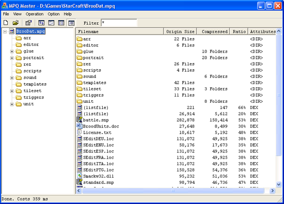Collapse the BrooDat.mpq tree root
The image size is (284, 204).
pos(5,32)
